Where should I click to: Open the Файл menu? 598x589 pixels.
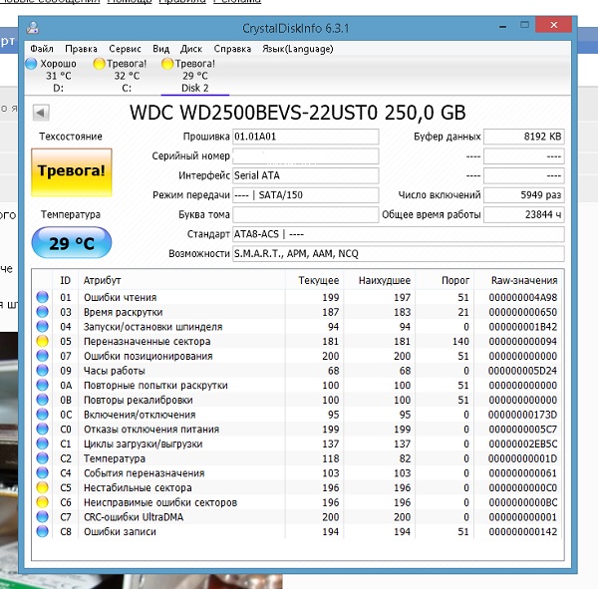pyautogui.click(x=42, y=49)
